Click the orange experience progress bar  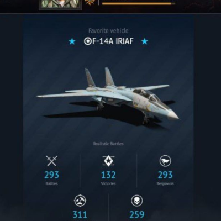tap(139, 3)
